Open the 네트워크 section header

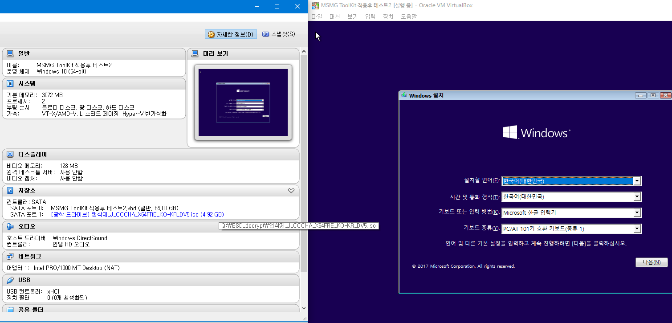(29, 256)
